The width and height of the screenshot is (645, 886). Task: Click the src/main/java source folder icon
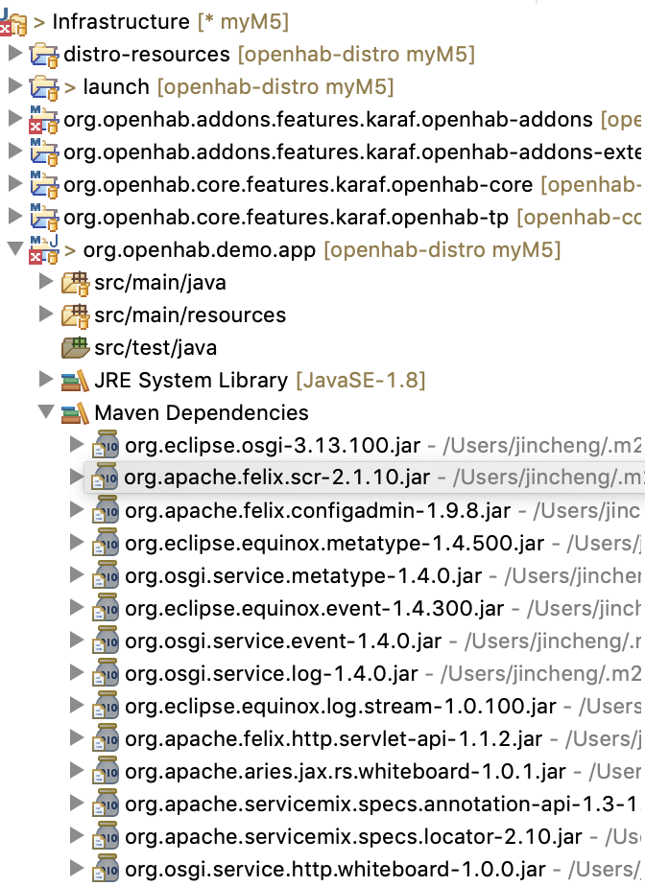click(x=75, y=283)
